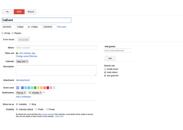Pick the light mint green event color
The image size is (183, 130).
tap(32, 88)
